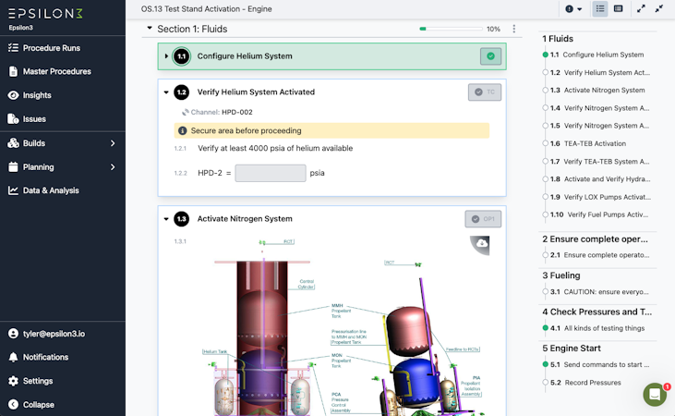Go to Insights view

coord(37,95)
